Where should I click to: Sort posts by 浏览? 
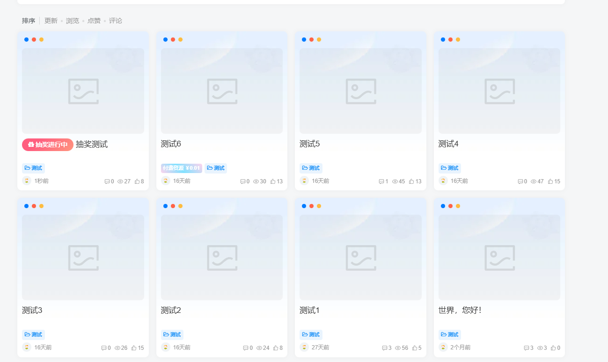pos(73,21)
